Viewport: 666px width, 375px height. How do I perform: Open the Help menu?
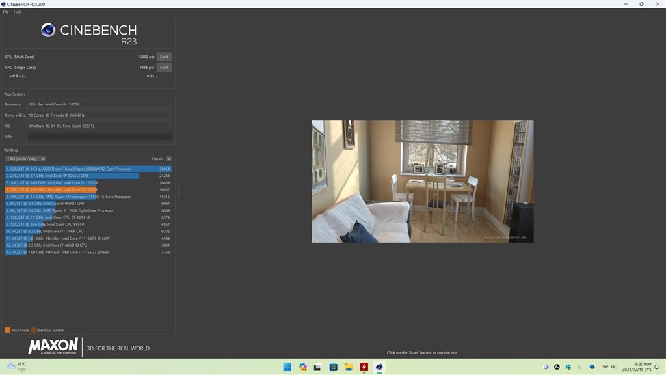point(18,12)
